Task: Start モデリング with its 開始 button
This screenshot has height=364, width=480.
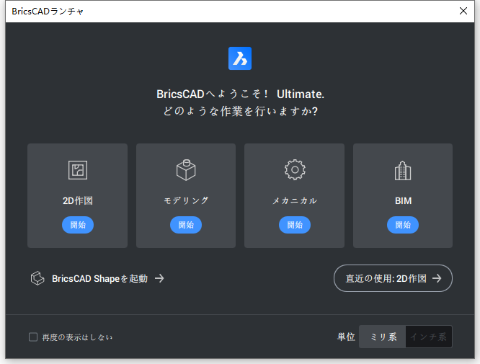Action: [186, 225]
